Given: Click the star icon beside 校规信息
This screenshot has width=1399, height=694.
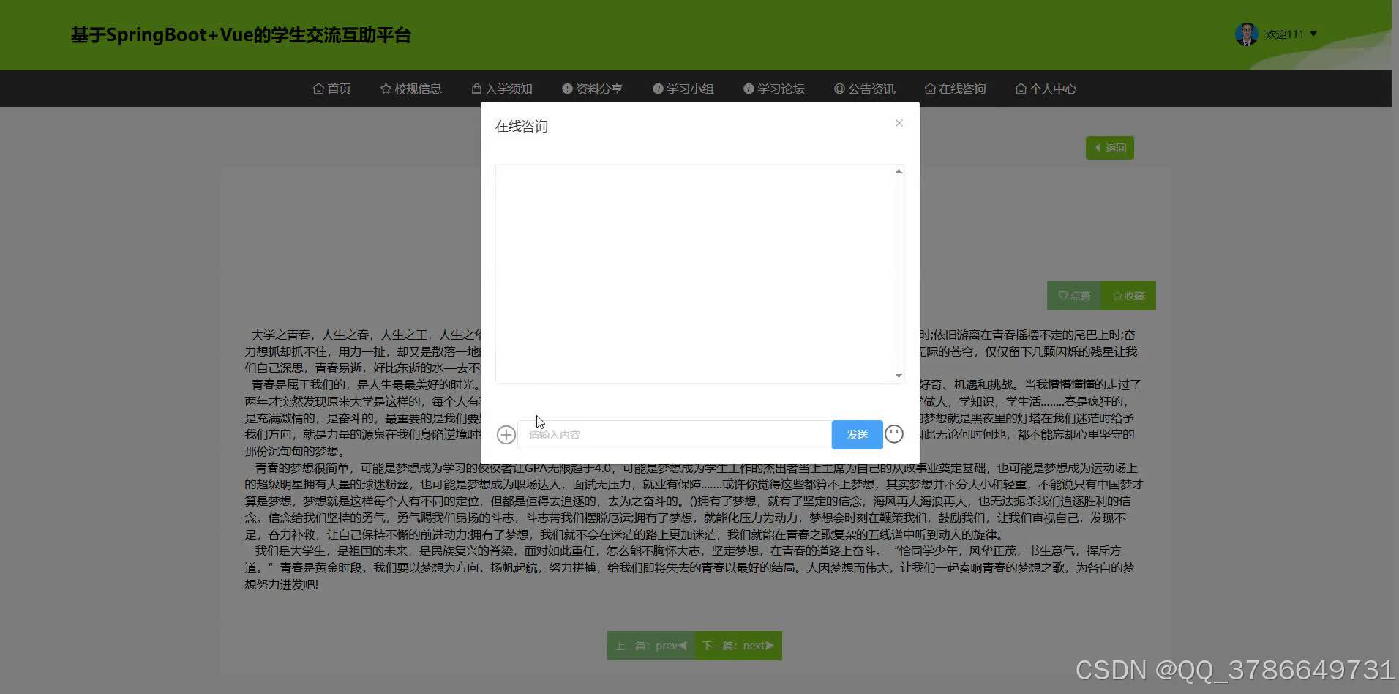Looking at the screenshot, I should click(x=386, y=88).
